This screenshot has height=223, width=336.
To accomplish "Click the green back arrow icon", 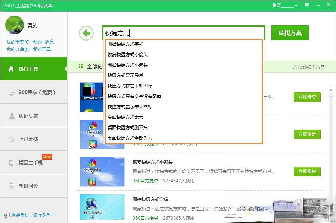I will 86,33.
